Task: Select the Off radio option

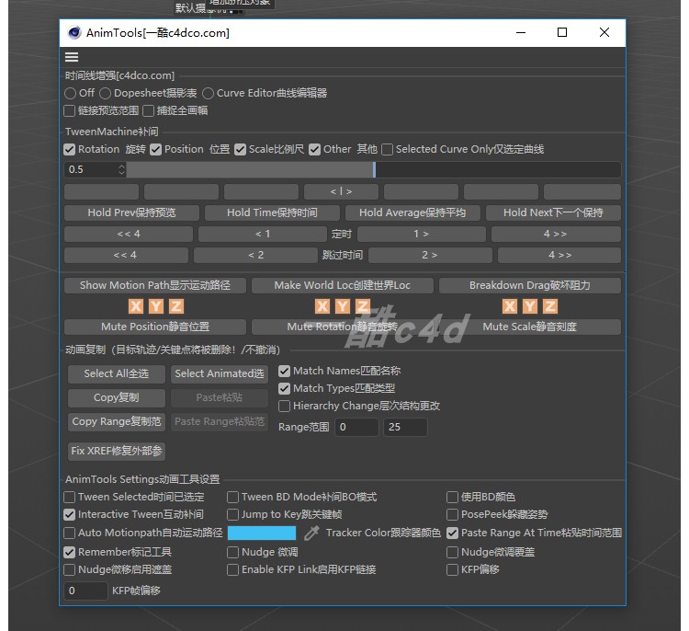Action: click(x=70, y=93)
